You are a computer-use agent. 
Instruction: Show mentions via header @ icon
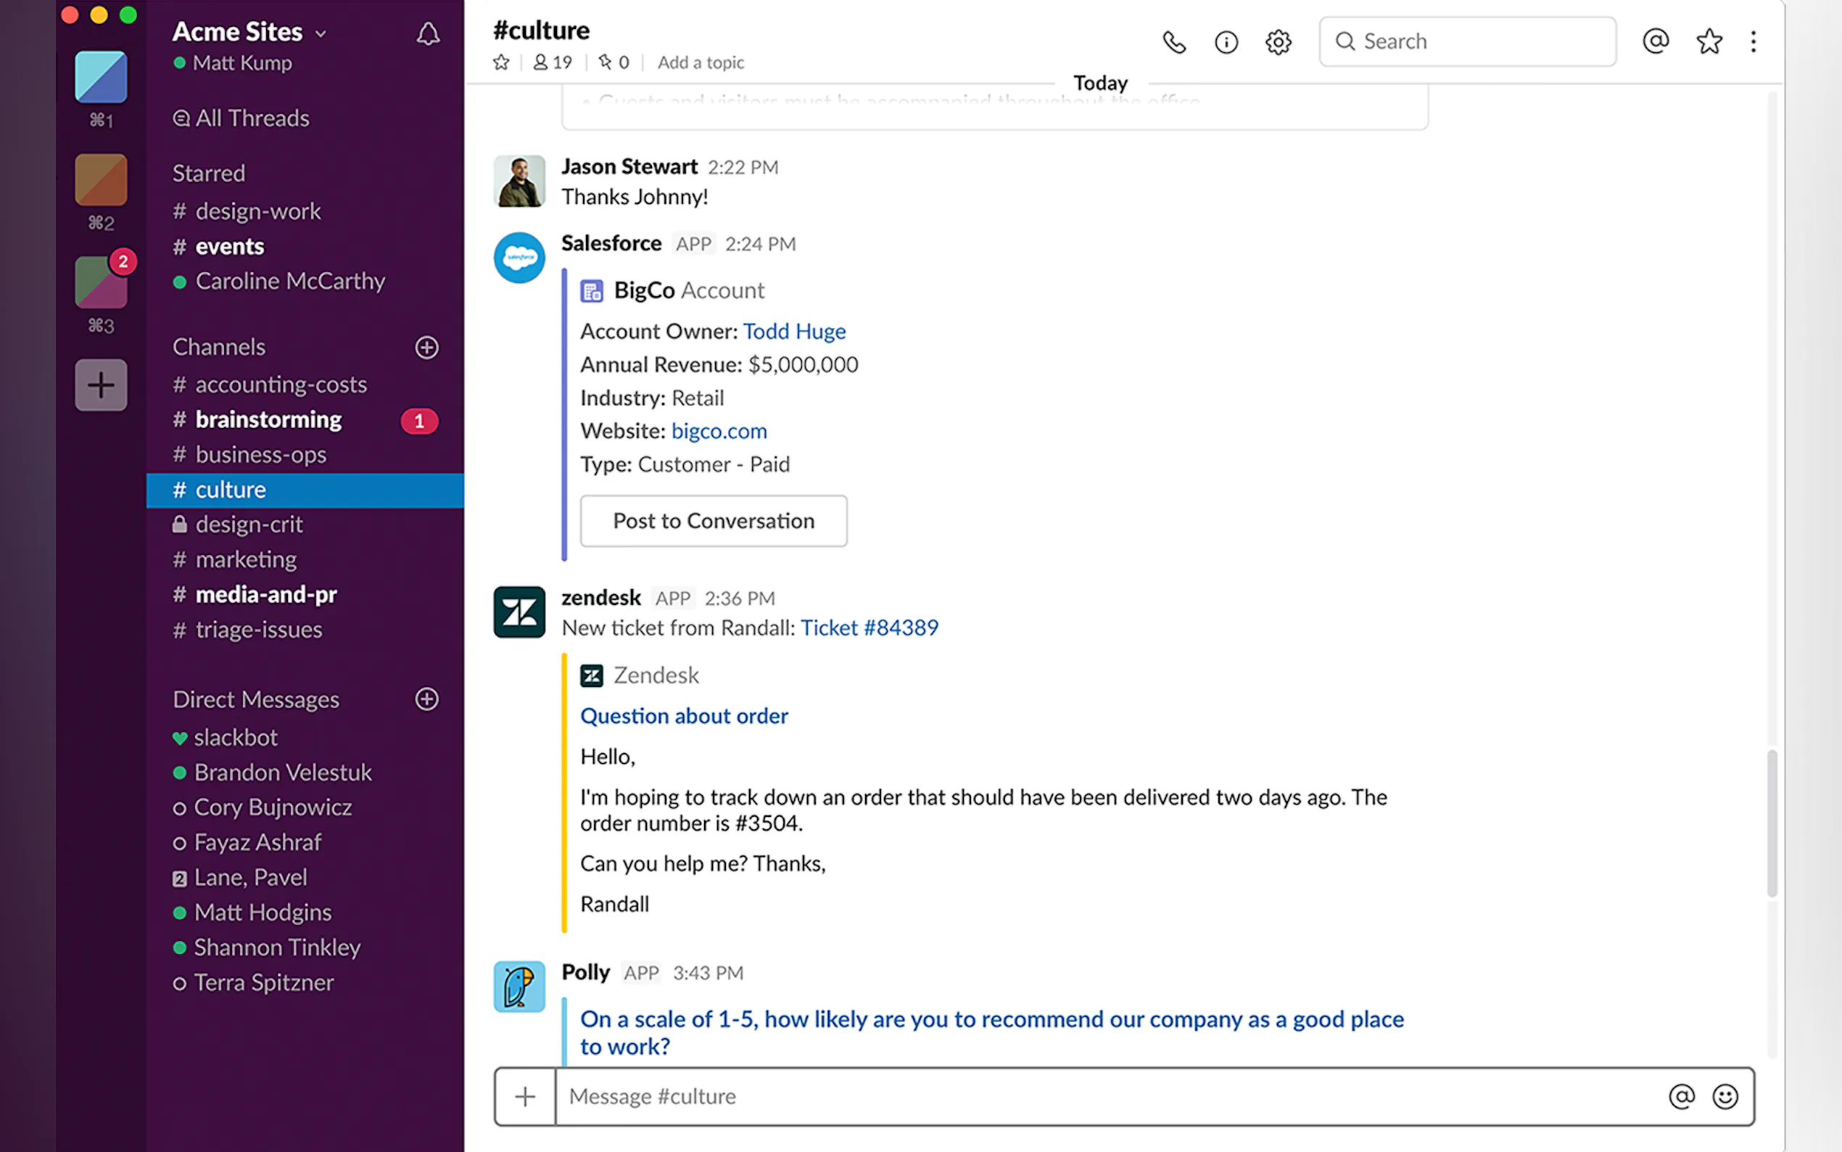point(1656,41)
